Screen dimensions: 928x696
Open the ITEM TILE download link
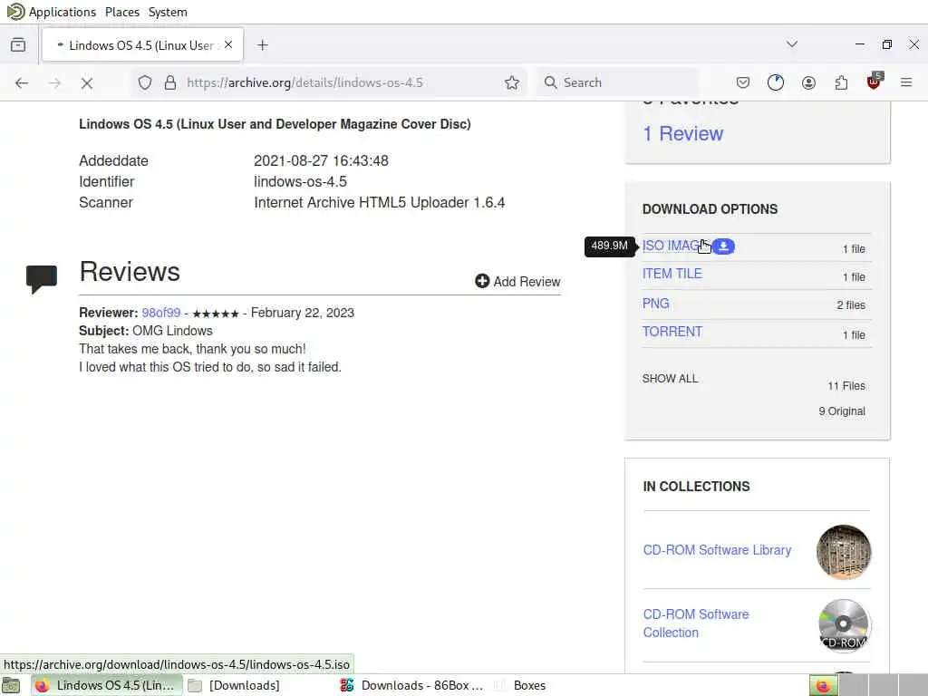coord(672,274)
